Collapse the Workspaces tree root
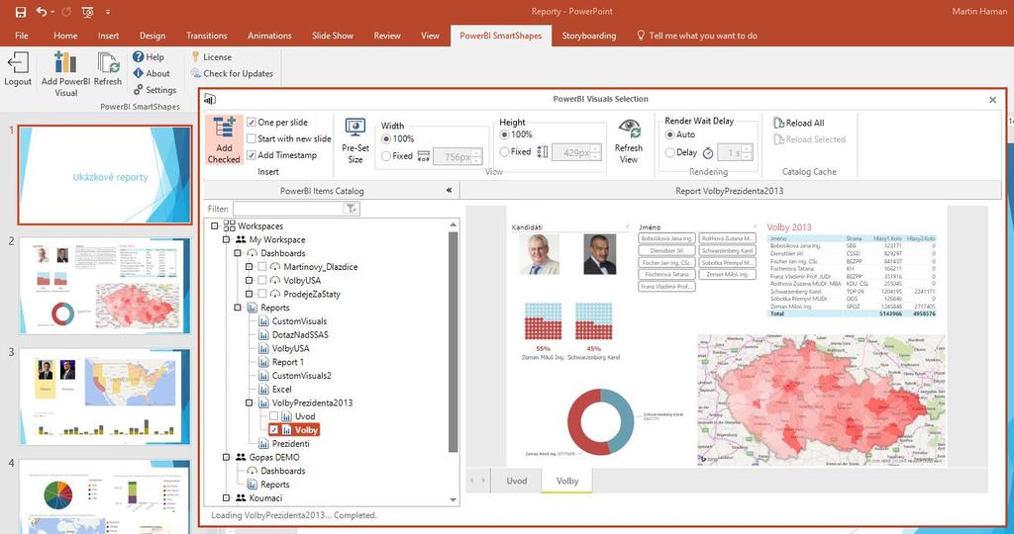The height and width of the screenshot is (534, 1014). pyautogui.click(x=215, y=226)
